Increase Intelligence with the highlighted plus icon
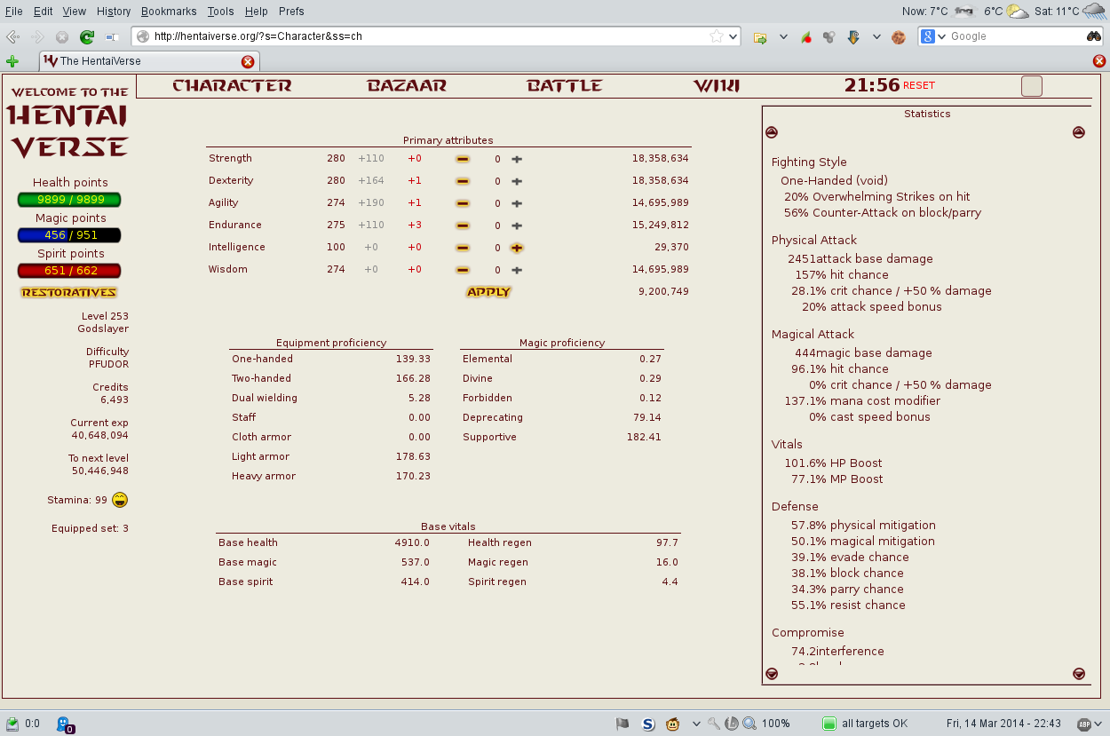1110x736 pixels. tap(517, 248)
